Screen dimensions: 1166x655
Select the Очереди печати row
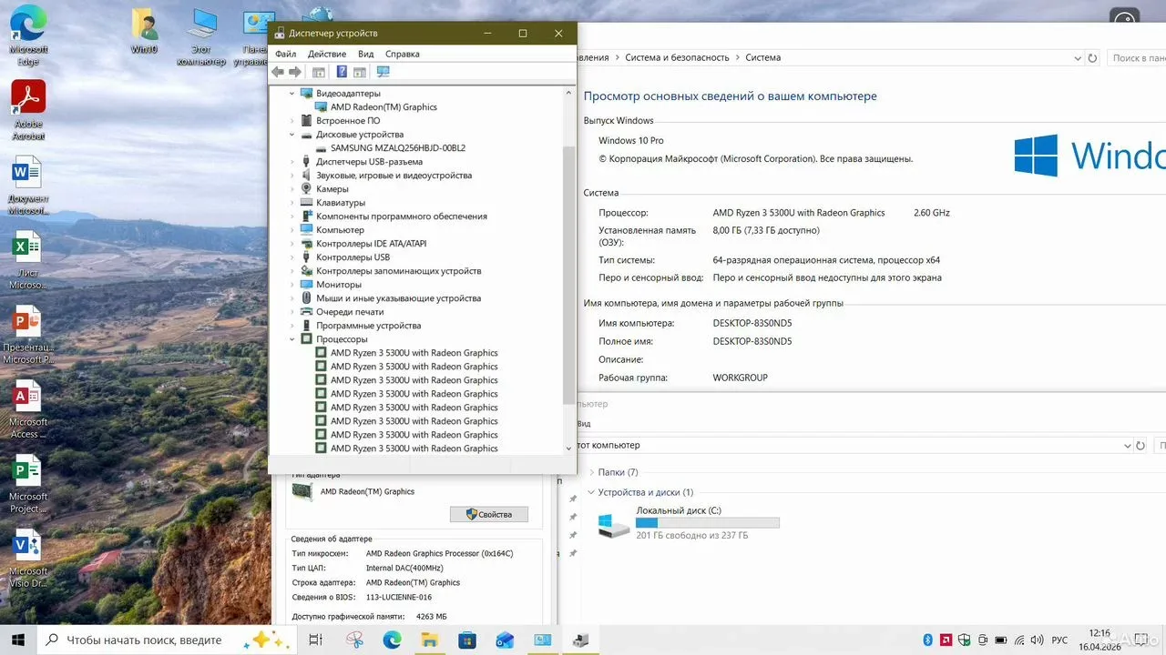(x=350, y=312)
